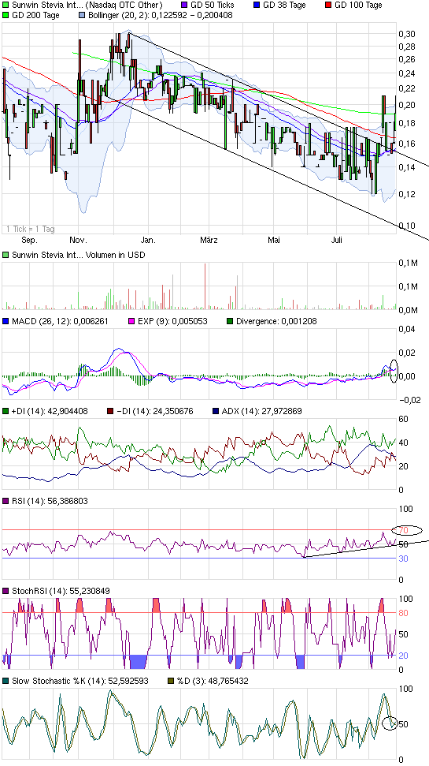Select the '(Nasdaq OTC Other)' title text
This screenshot has height=766, width=429.
click(x=124, y=6)
